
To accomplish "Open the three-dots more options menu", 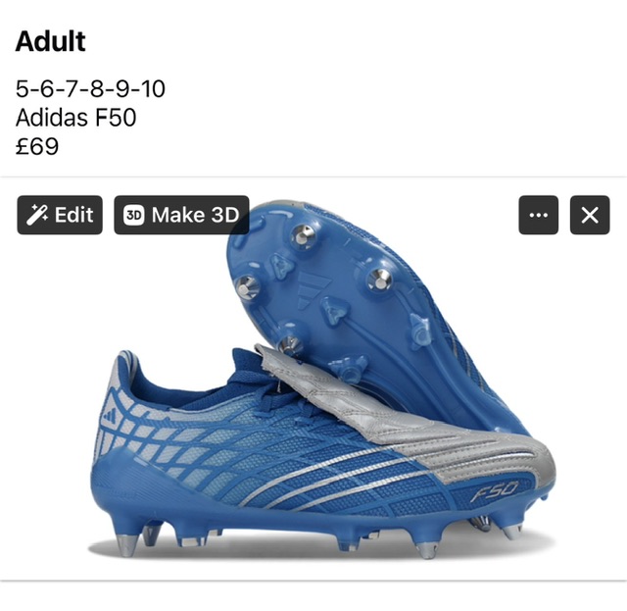I will pyautogui.click(x=538, y=215).
